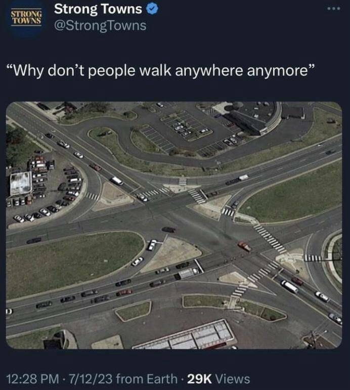Click the red truck in the intersection photo
This screenshot has width=350, height=390.
244,246
